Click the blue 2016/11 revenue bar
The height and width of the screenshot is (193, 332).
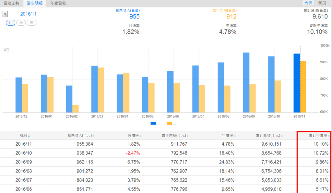[297, 83]
